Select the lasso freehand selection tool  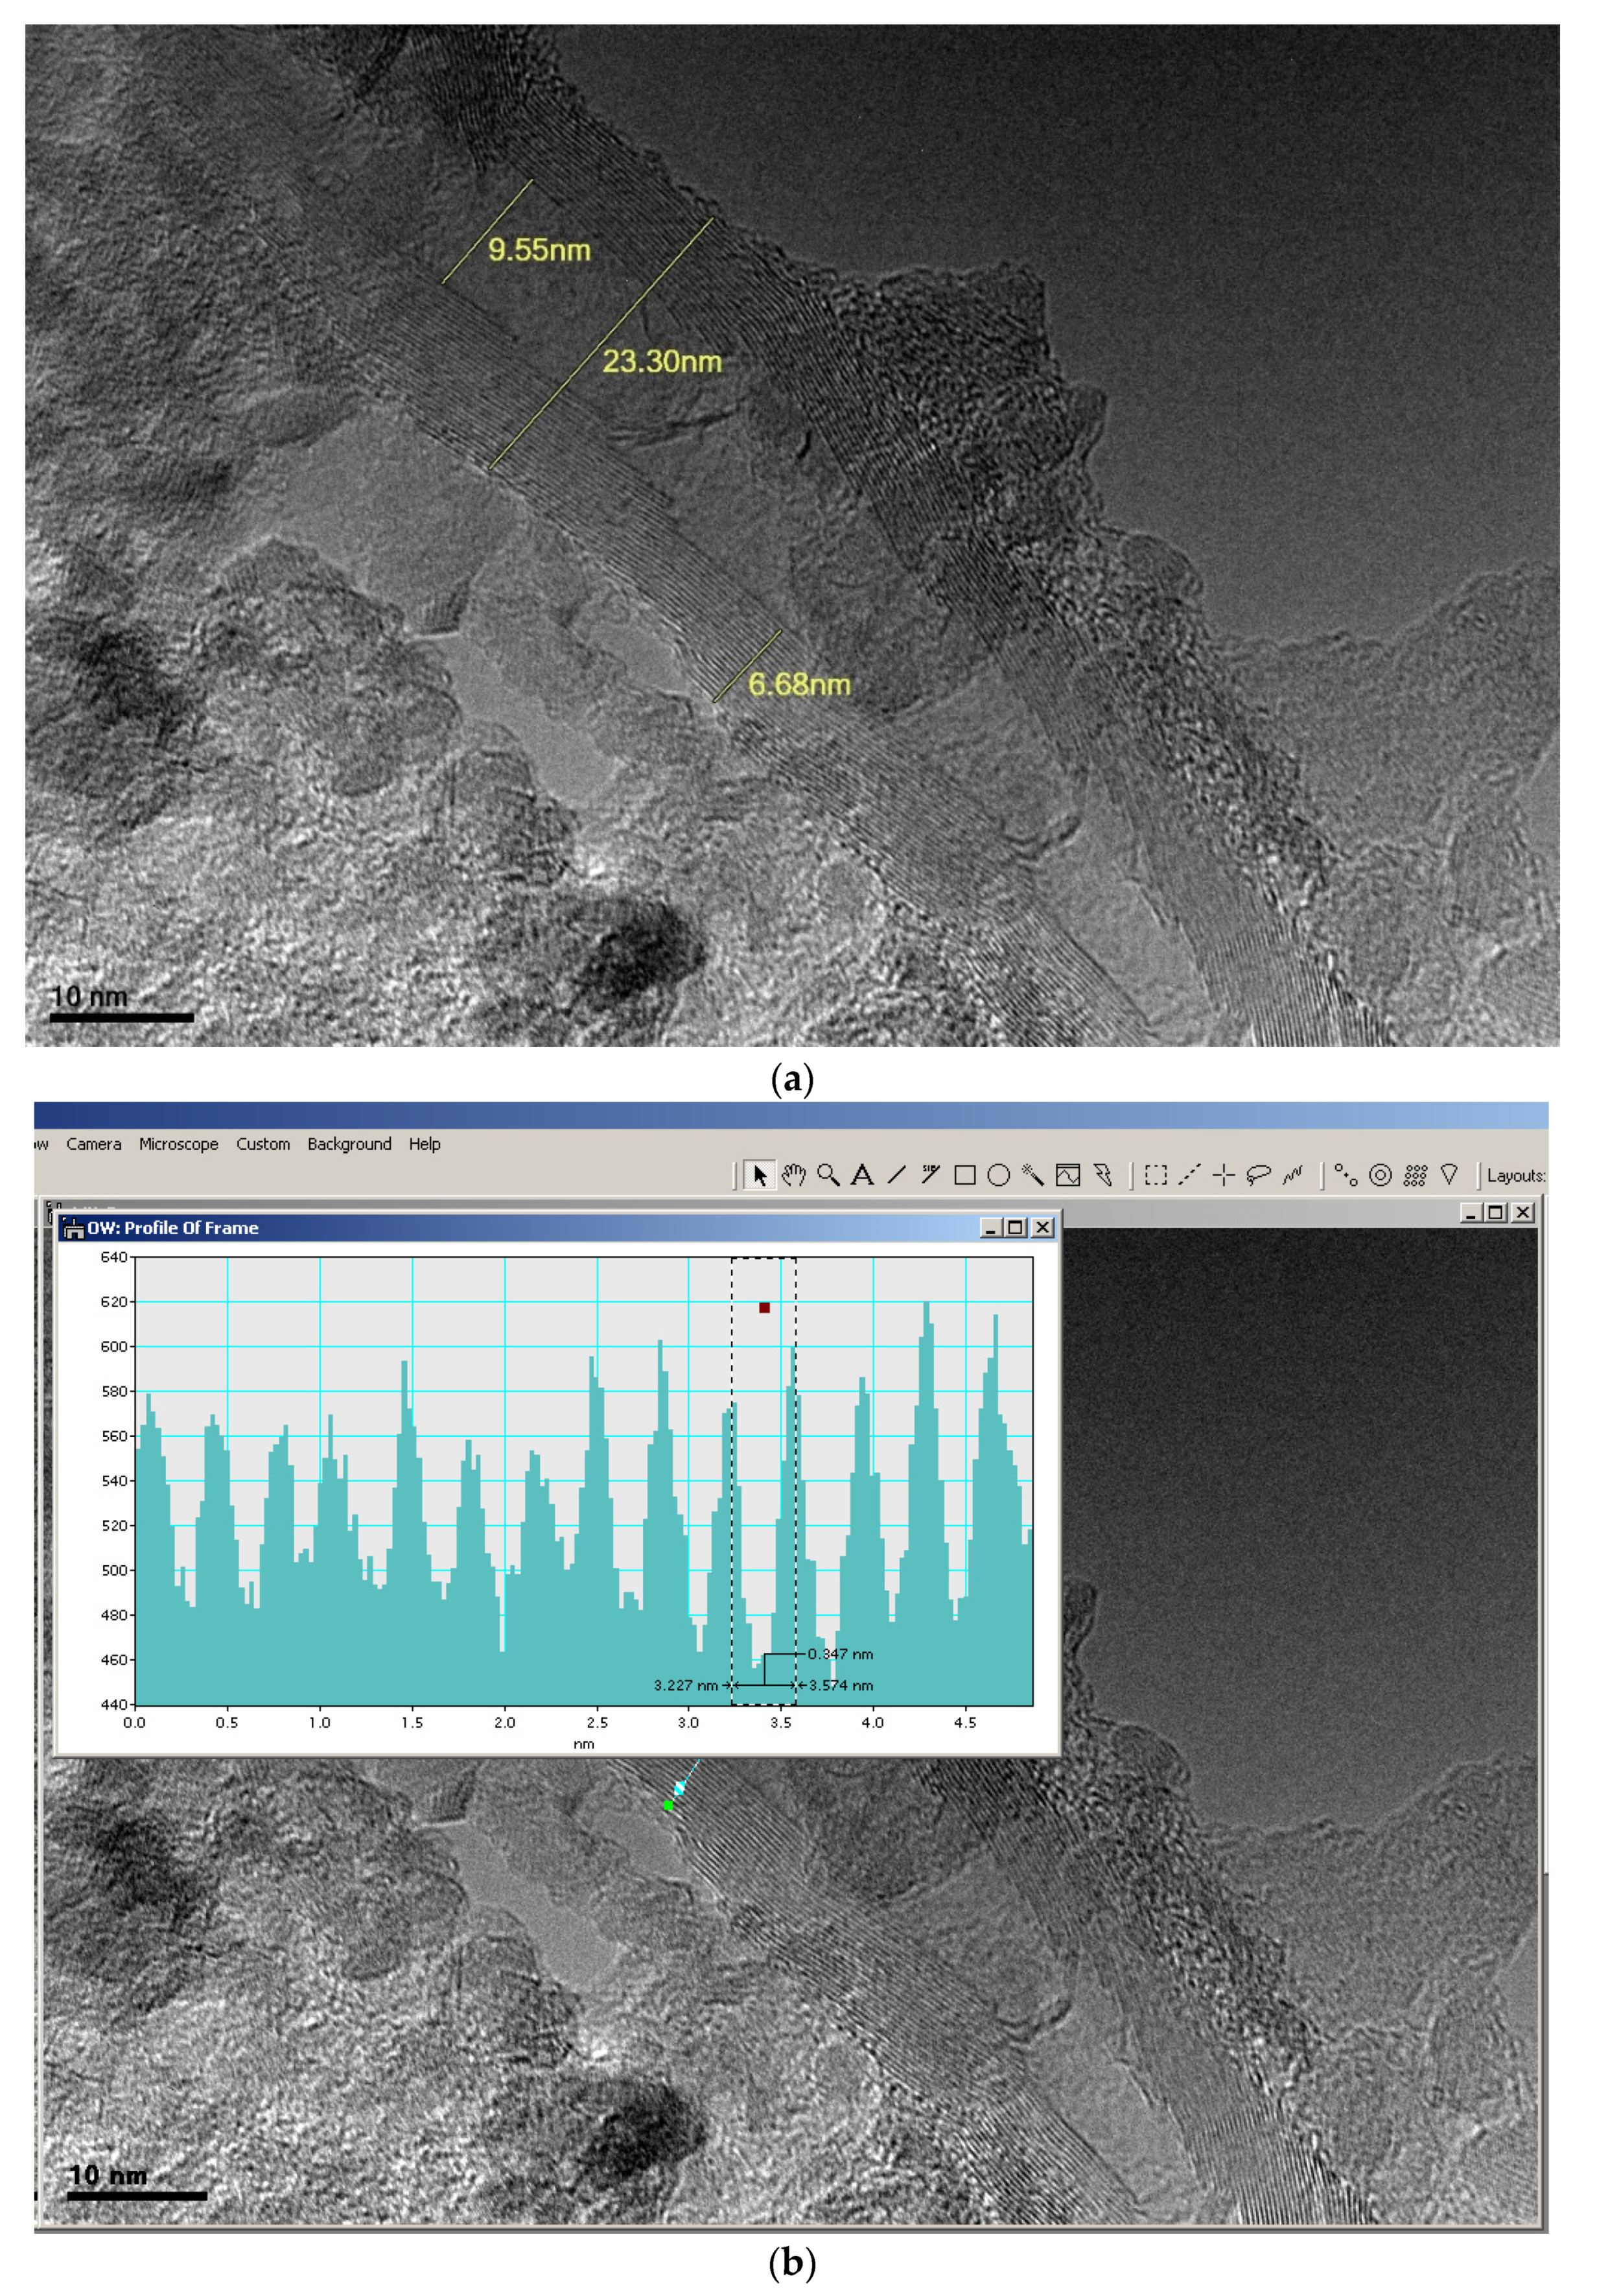[1258, 1175]
